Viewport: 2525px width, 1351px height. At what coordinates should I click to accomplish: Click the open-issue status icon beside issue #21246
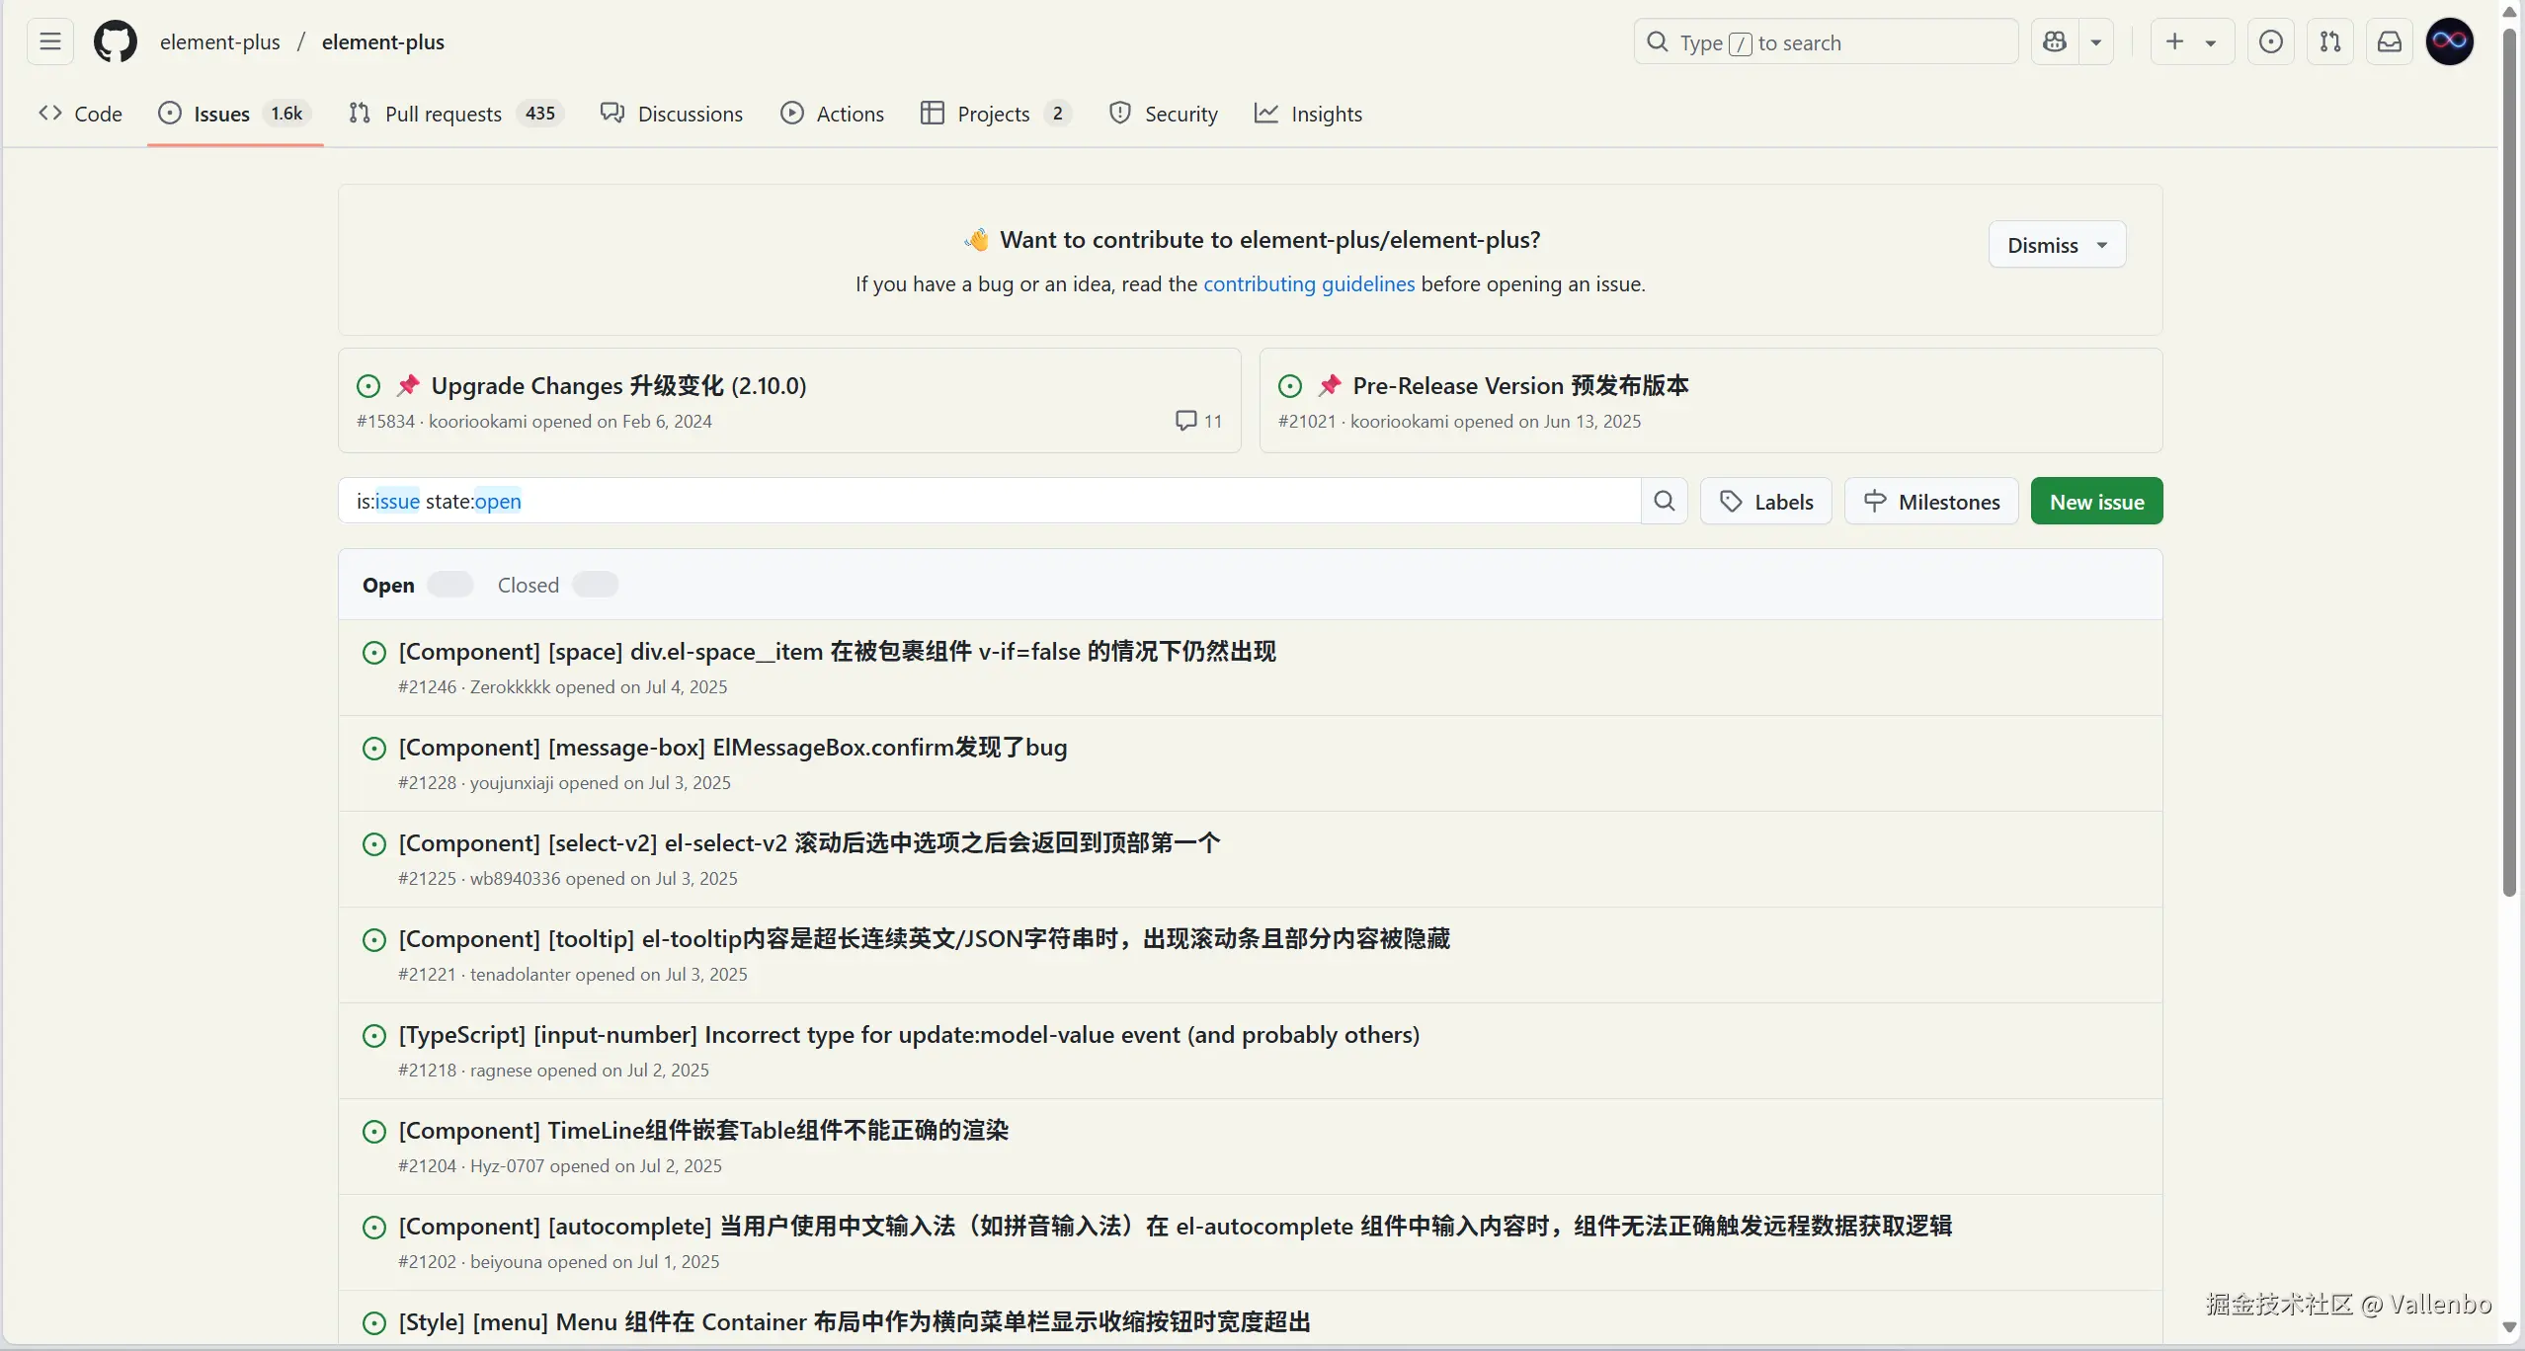tap(372, 652)
